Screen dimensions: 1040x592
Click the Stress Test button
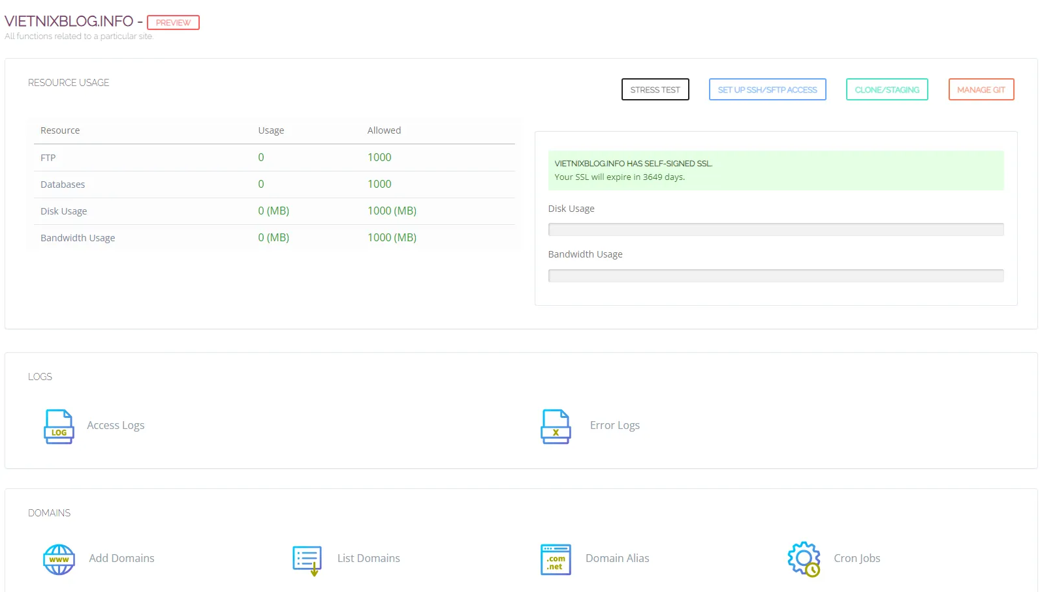655,89
